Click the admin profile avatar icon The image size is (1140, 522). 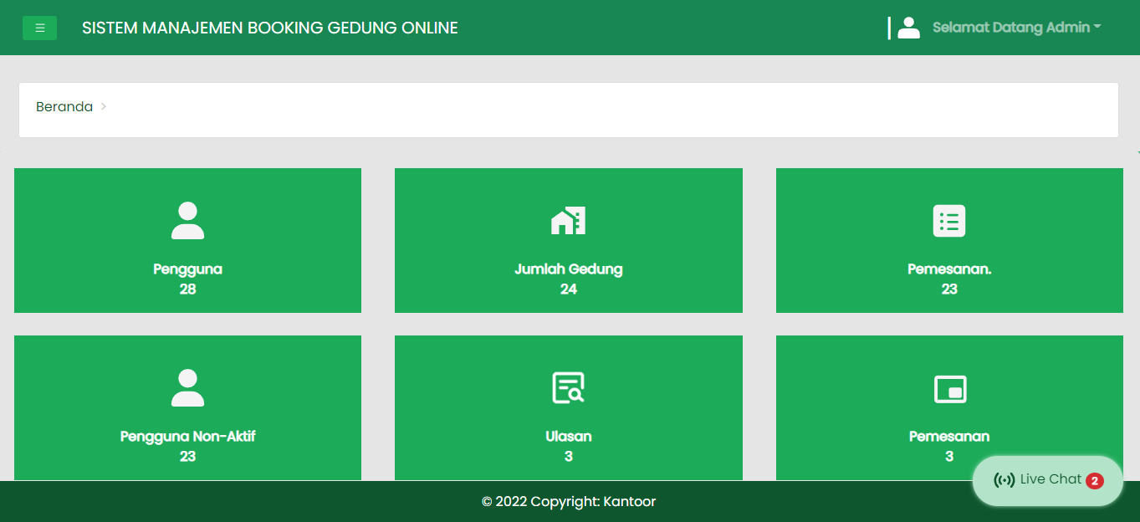(x=908, y=27)
